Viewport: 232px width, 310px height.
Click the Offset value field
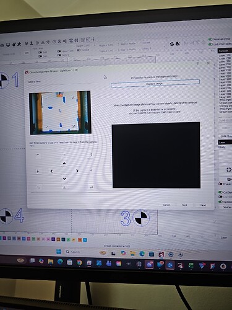pyautogui.click(x=153, y=48)
